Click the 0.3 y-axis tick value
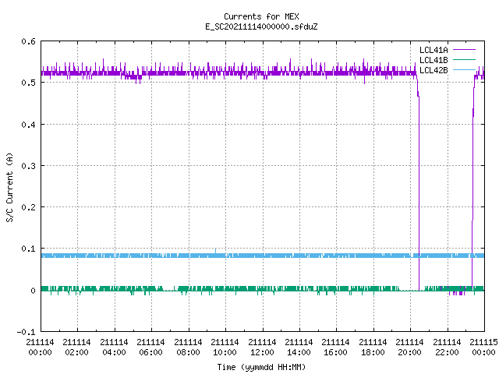The image size is (499, 374). click(x=29, y=166)
